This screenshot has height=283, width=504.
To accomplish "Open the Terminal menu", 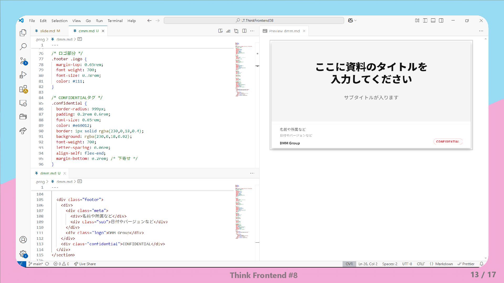I will click(x=115, y=21).
